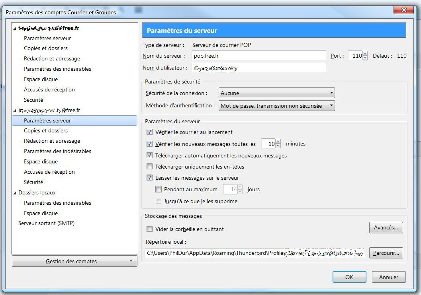Toggle Vérifier les nouveaux messages toutes les checkbox
Image resolution: width=421 pixels, height=295 pixels.
coord(149,144)
